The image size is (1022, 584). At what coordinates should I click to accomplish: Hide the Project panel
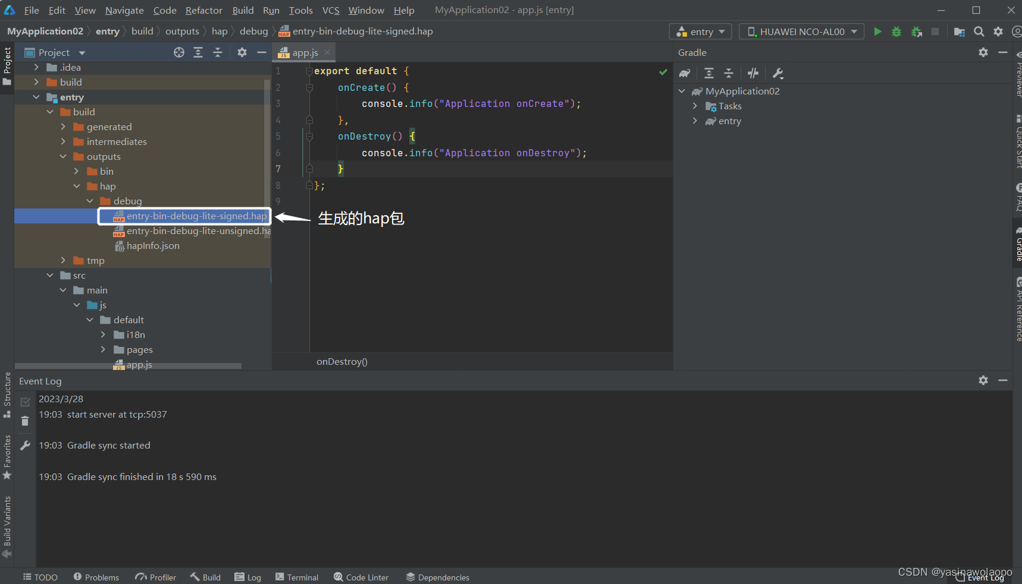coord(261,52)
